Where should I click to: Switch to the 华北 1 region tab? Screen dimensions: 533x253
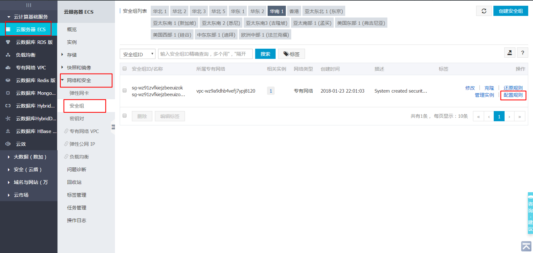coord(160,11)
